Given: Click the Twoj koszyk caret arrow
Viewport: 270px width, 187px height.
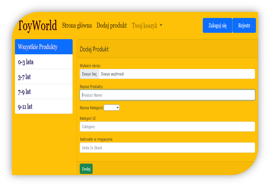Looking at the screenshot, I should [161, 26].
